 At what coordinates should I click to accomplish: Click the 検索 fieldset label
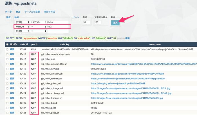coord(17,17)
